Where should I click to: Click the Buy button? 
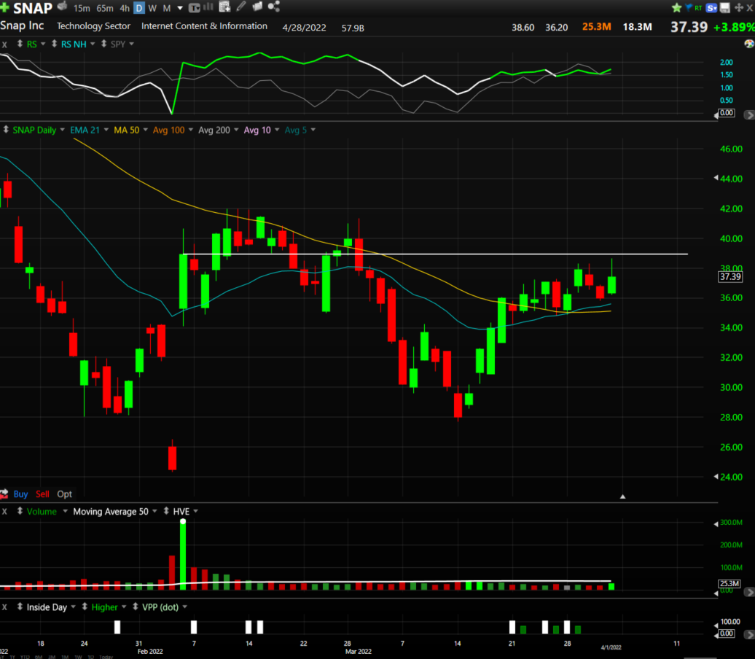point(20,494)
